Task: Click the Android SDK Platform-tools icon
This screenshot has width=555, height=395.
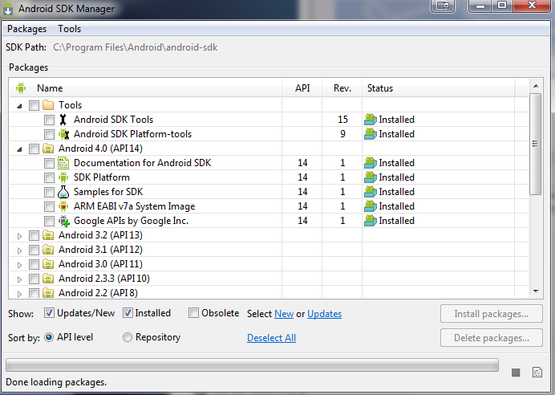Action: click(63, 134)
